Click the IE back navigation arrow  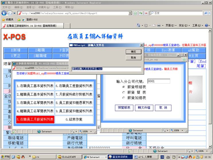pyautogui.click(x=4, y=13)
